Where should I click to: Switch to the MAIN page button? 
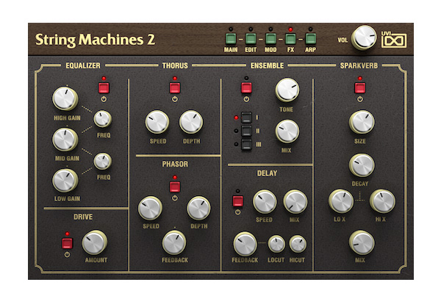click(x=231, y=39)
